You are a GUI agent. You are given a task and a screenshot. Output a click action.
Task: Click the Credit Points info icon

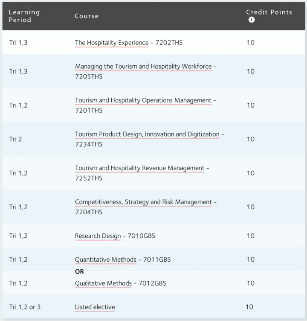(252, 20)
